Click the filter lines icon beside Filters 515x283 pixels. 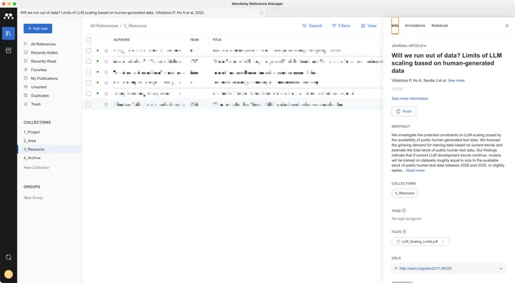click(334, 26)
